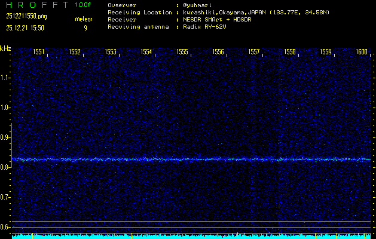Click the kHz axis unit label
376x239 pixels.
[x=5, y=48]
